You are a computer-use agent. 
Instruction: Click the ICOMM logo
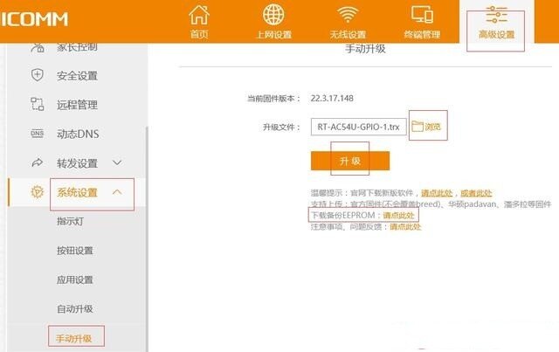pos(34,19)
